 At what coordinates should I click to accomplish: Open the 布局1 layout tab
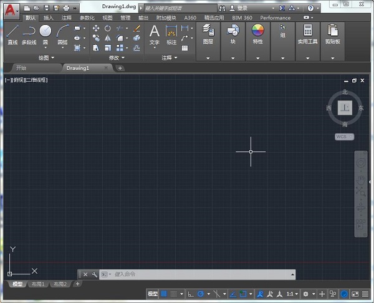click(39, 284)
